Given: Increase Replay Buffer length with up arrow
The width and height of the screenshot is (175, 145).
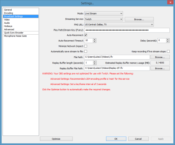Looking at the screenshot, I should 95,62.
